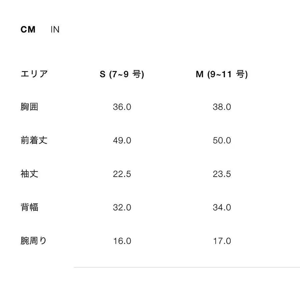This screenshot has height=300, width=300.
Task: Switch to the IN unit tab
Action: (55, 29)
